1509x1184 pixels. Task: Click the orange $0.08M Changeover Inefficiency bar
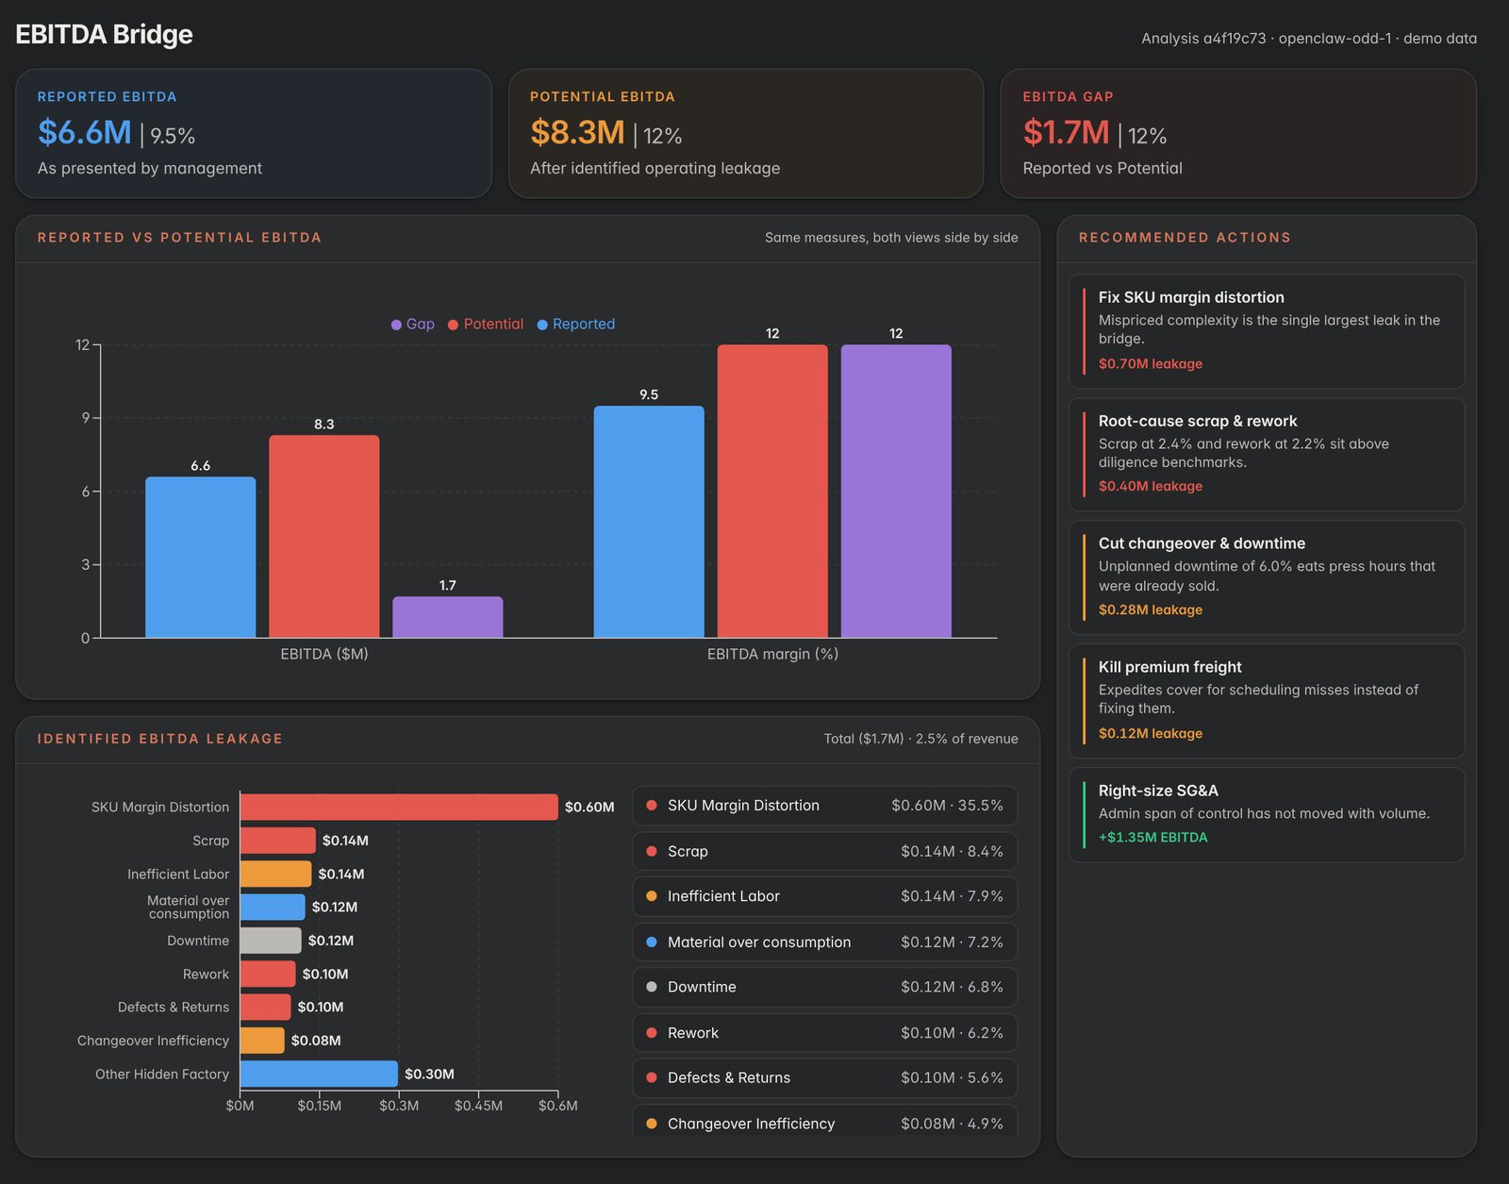pyautogui.click(x=262, y=1041)
